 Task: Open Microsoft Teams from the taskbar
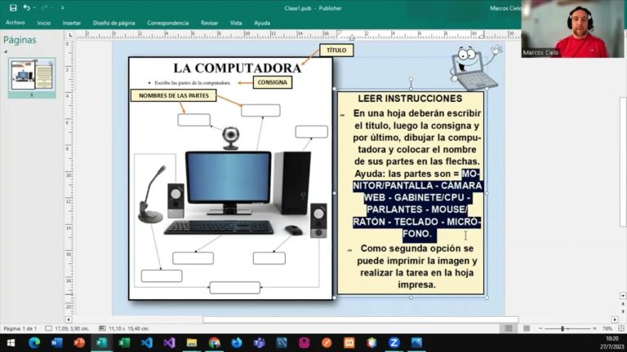click(259, 342)
